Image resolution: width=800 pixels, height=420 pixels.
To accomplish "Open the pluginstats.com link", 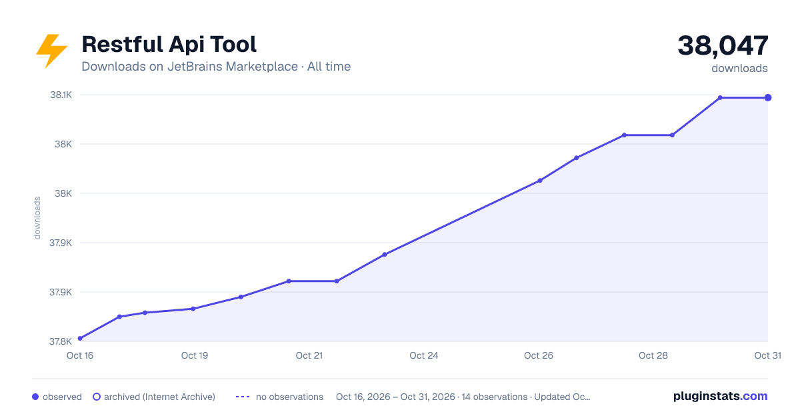I will point(720,396).
